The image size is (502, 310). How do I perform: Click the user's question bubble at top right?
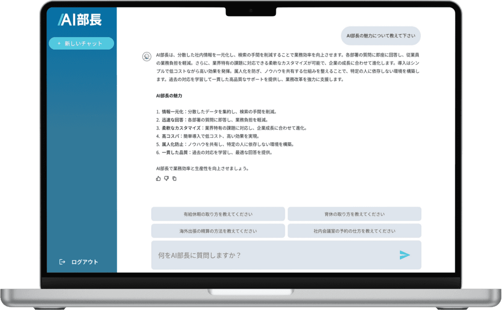pos(380,36)
